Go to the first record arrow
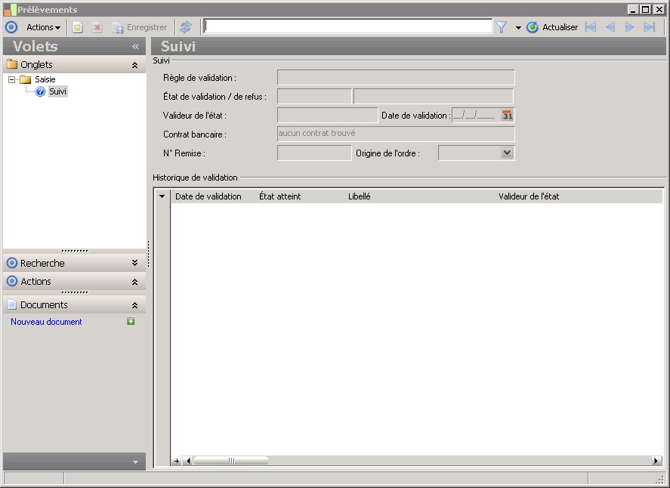Screen dimensions: 670x488 click(x=591, y=27)
